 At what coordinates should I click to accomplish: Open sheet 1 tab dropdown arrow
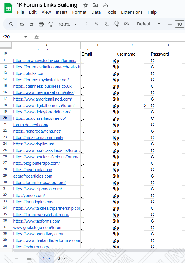tap(49, 259)
